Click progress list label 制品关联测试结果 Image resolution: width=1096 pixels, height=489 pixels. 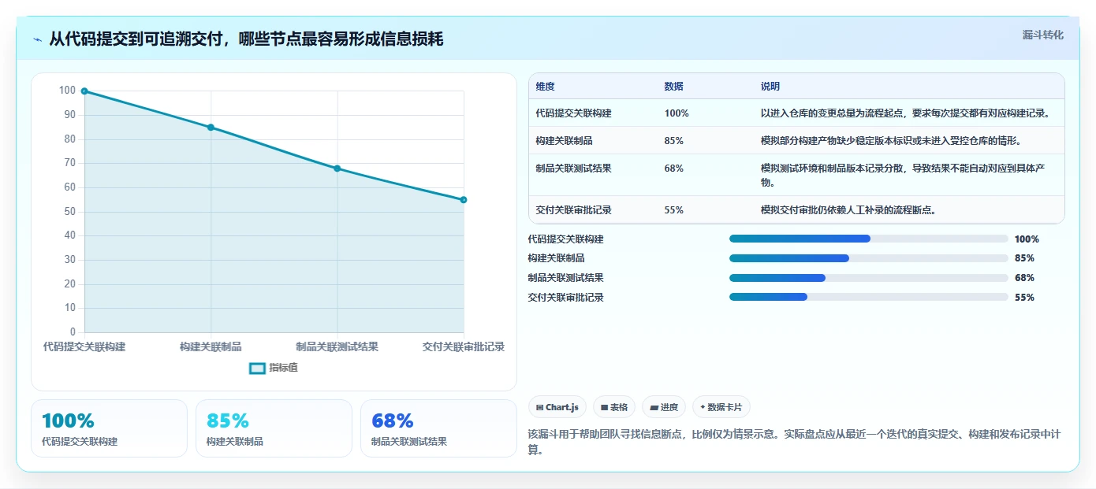coord(565,278)
